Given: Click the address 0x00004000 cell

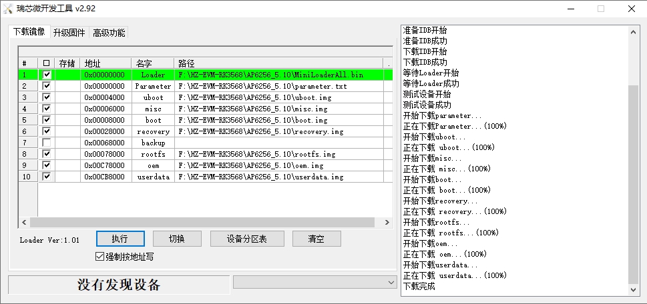Looking at the screenshot, I should (105, 97).
